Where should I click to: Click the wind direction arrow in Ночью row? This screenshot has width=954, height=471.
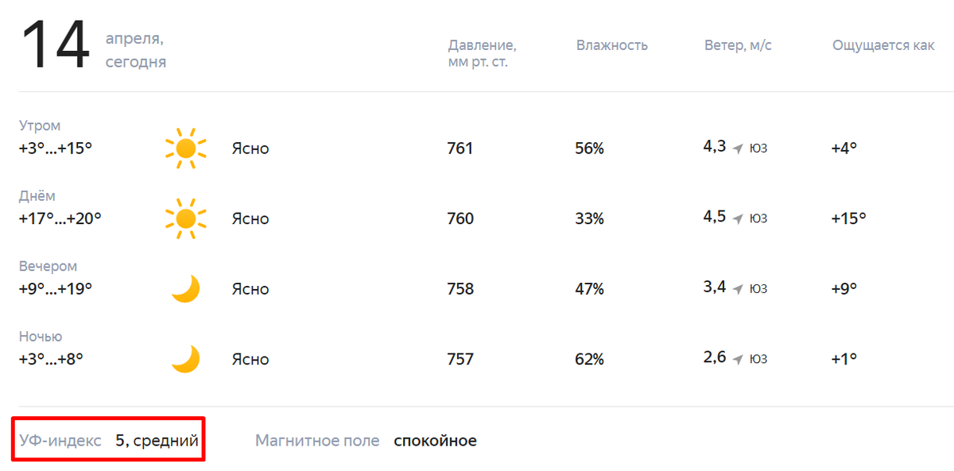point(738,360)
